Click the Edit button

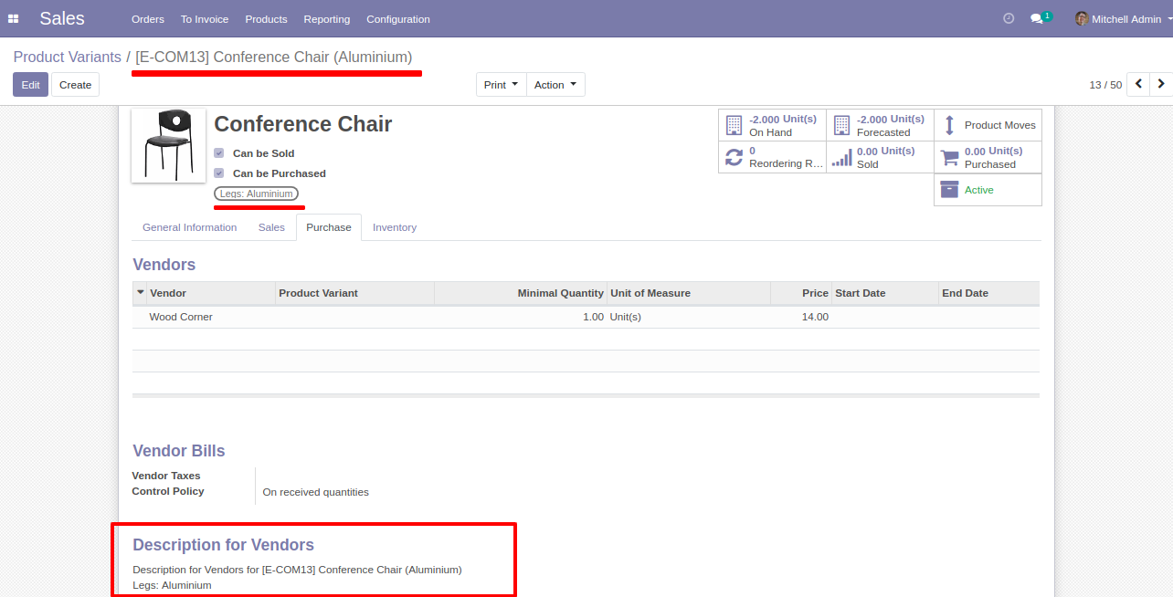pos(30,85)
